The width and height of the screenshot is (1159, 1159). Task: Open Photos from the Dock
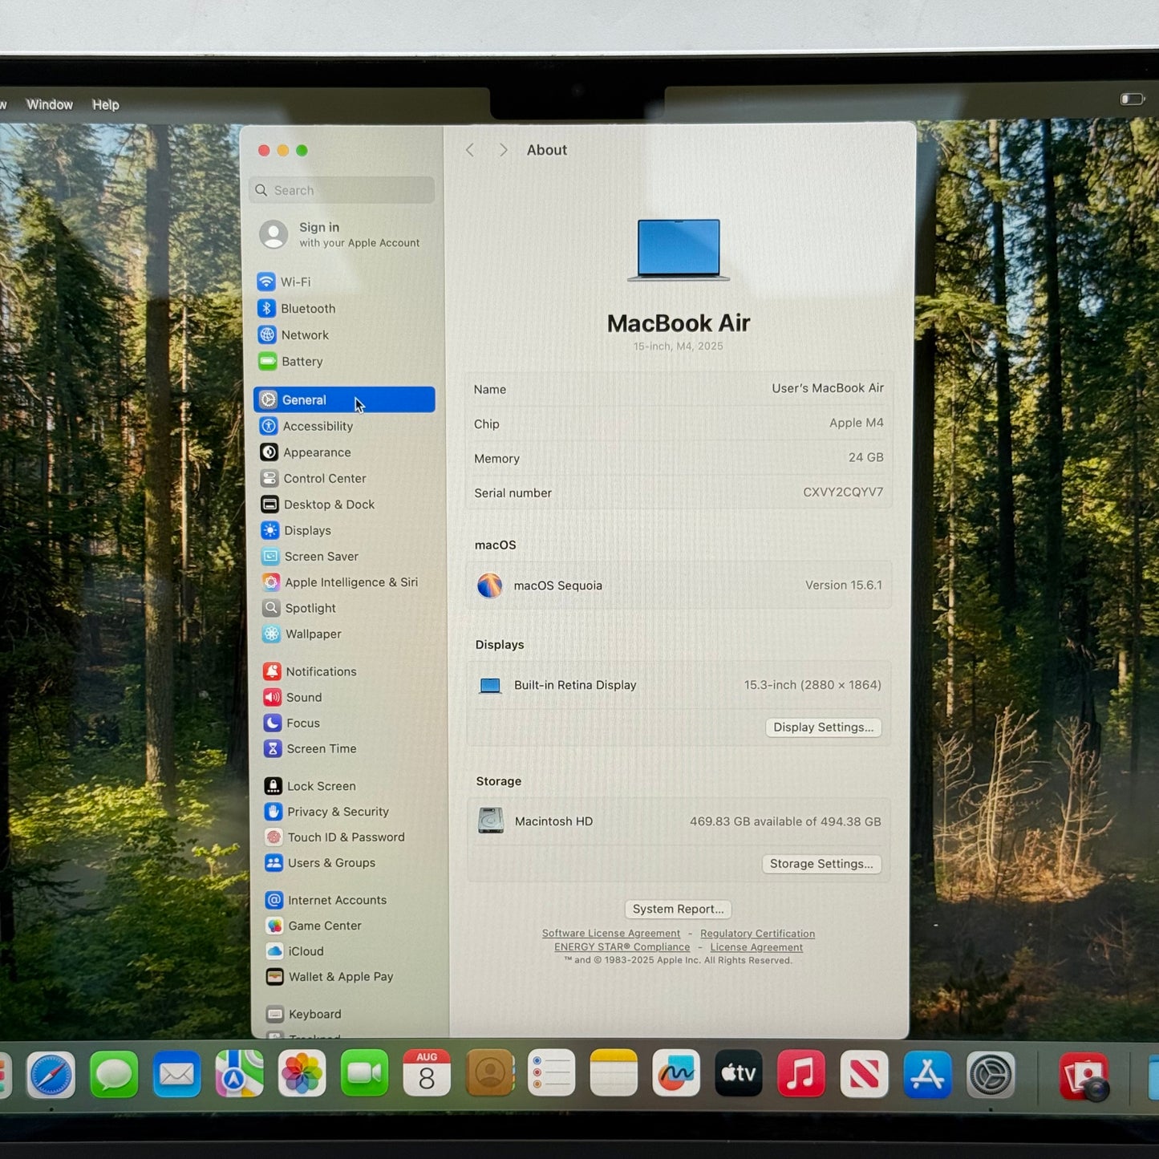(x=302, y=1073)
